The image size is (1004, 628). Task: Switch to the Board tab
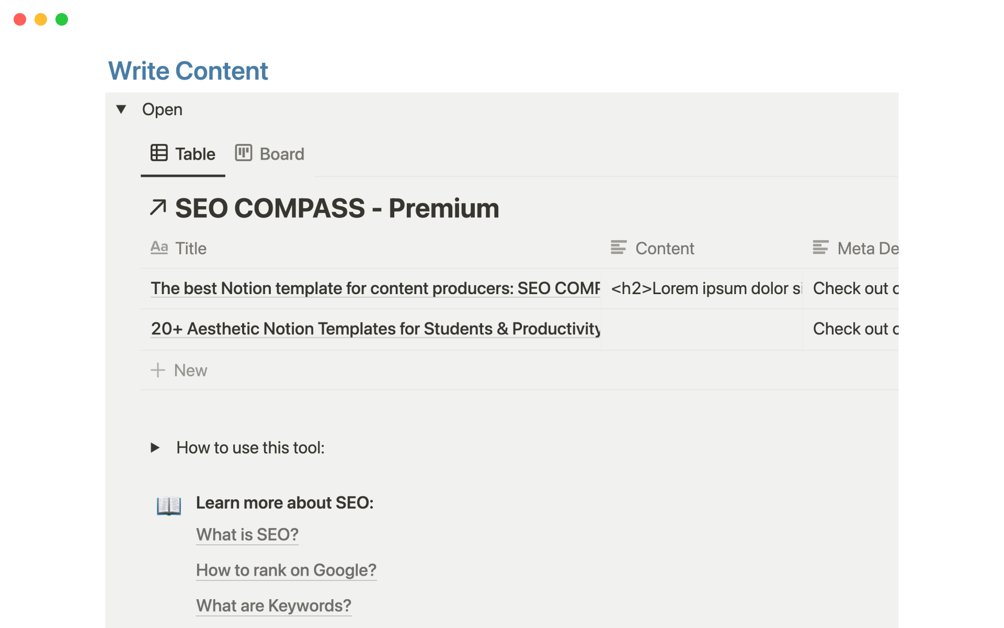point(281,154)
